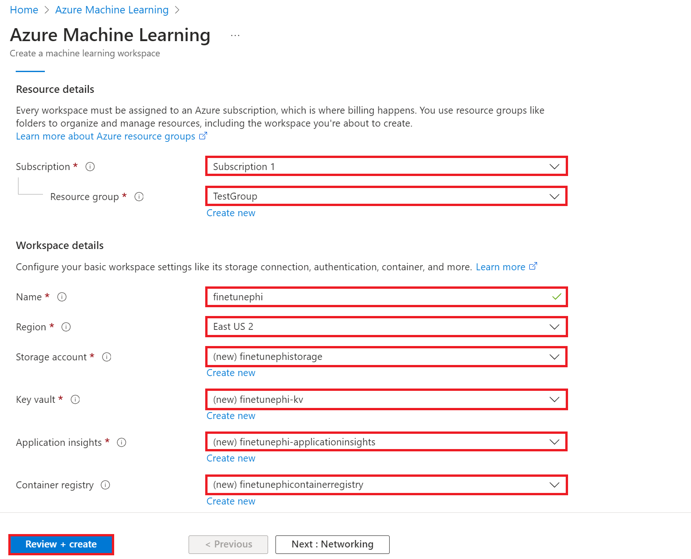Click Create new under Container registry
691x559 pixels.
pyautogui.click(x=231, y=501)
